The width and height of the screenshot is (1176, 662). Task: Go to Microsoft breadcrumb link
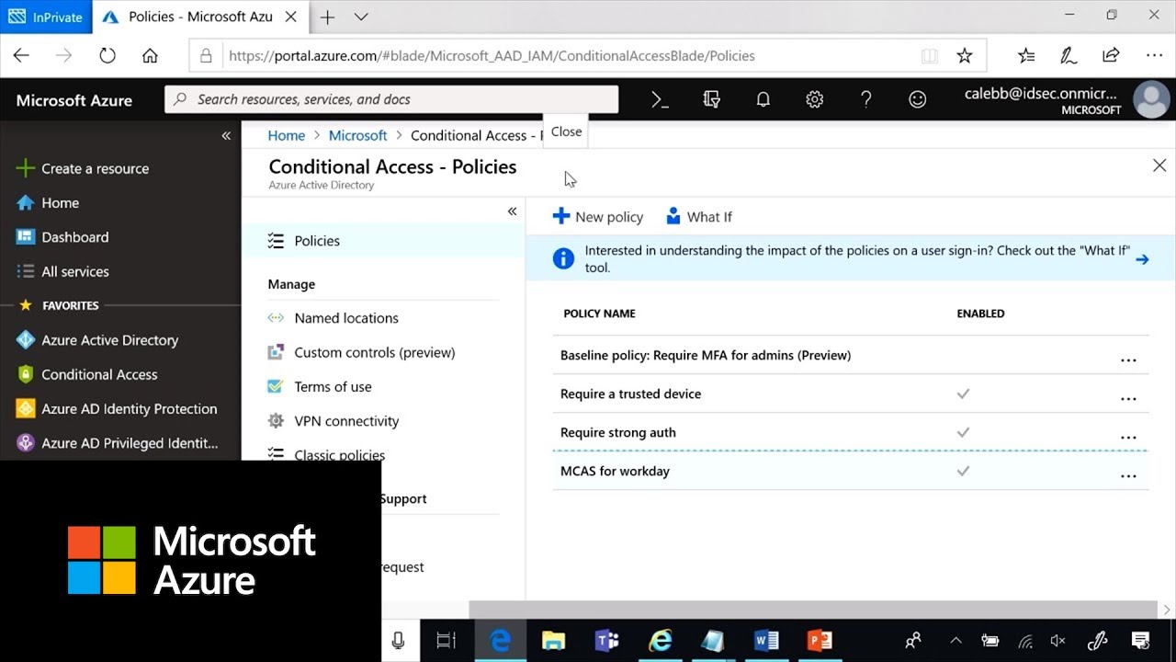[x=357, y=135]
